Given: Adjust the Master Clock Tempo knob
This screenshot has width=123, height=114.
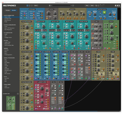Looking at the screenshot, I should point(95,14).
